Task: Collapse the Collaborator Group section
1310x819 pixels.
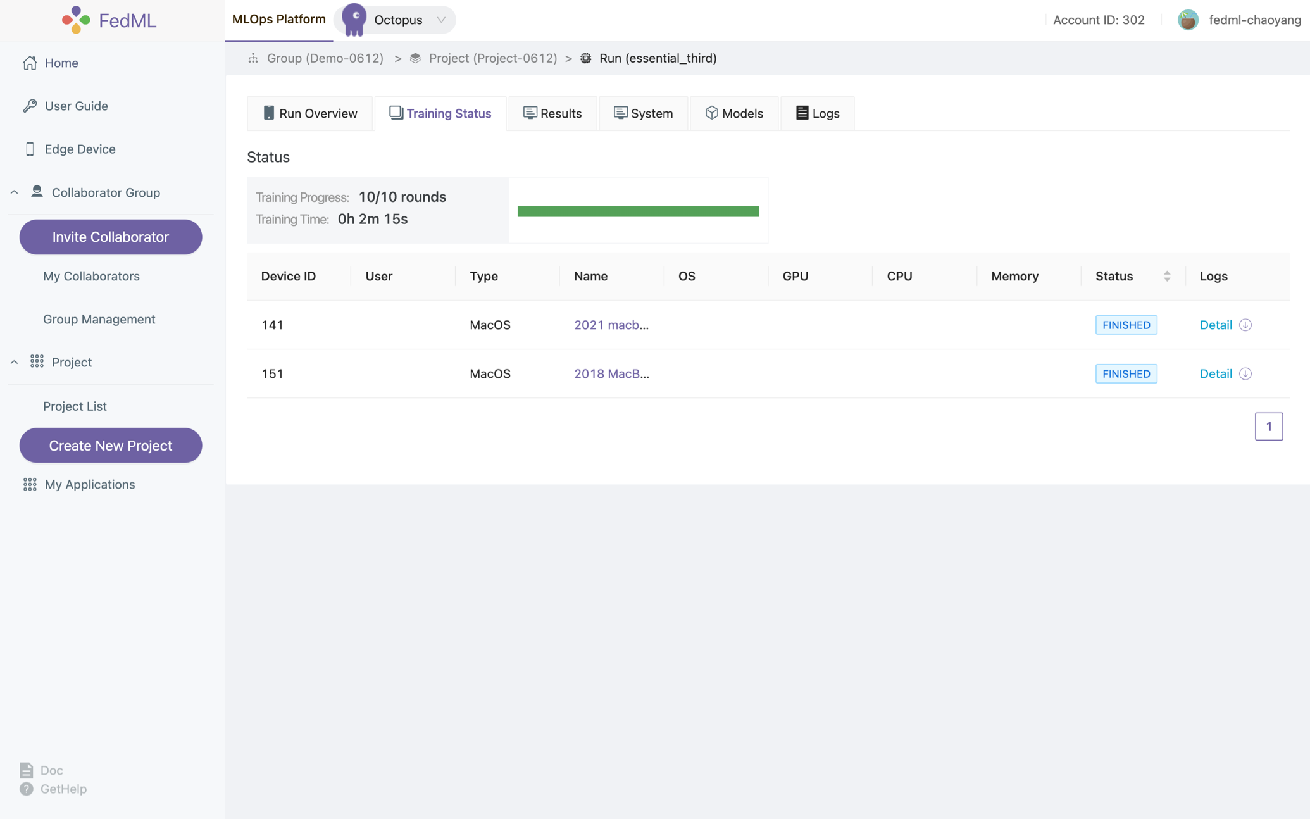Action: coord(14,192)
